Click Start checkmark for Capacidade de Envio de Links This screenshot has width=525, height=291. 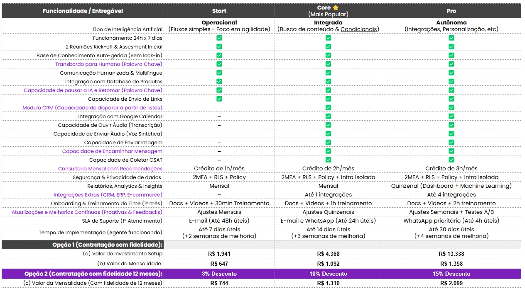pyautogui.click(x=219, y=99)
